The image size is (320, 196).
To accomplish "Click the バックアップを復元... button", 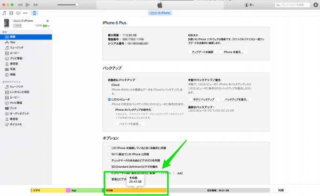I will (237, 100).
